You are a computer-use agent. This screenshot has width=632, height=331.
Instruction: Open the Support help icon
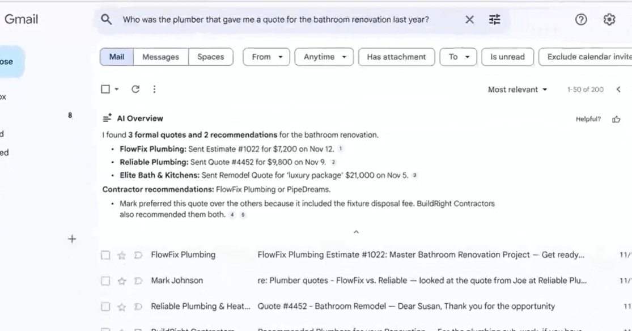tap(581, 20)
